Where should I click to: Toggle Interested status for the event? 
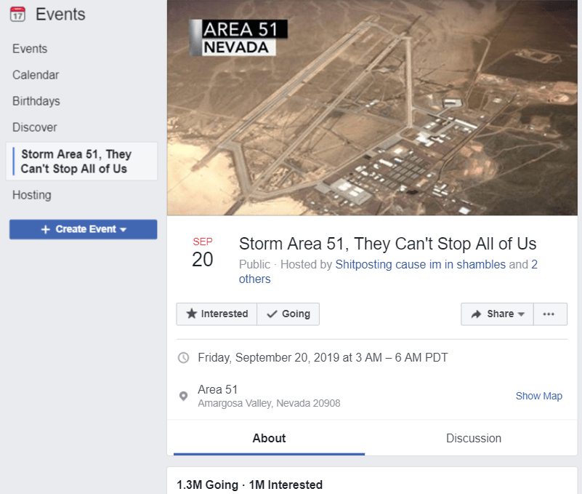point(217,314)
